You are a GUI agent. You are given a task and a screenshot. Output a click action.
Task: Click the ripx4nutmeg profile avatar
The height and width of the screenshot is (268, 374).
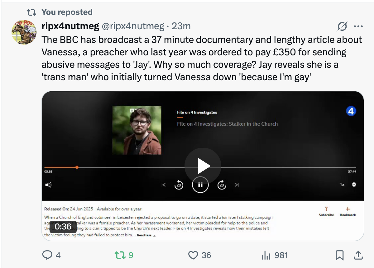24,32
